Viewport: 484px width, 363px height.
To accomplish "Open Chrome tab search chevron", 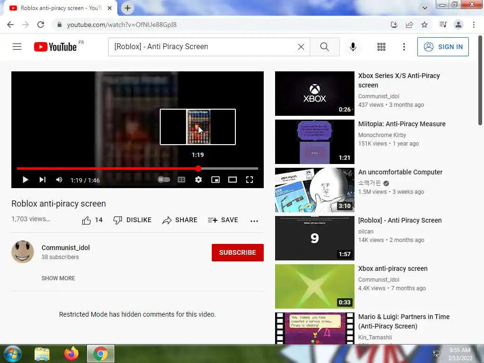I will pos(425,8).
